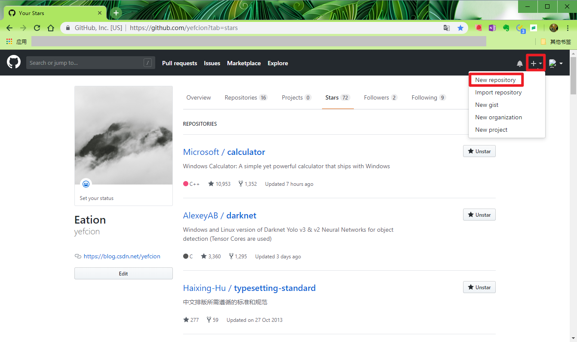Viewport: 577px width, 342px height.
Task: Open the blog.csdn.net/yefcion link
Action: coord(122,256)
